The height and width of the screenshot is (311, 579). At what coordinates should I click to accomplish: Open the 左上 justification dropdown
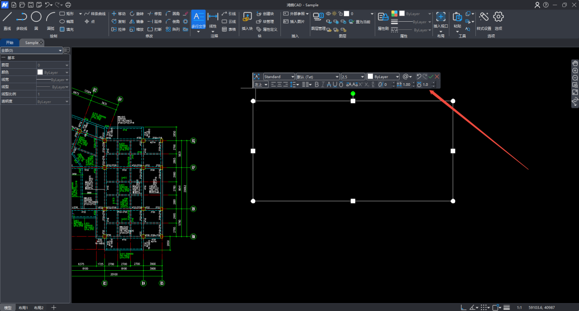pyautogui.click(x=261, y=85)
